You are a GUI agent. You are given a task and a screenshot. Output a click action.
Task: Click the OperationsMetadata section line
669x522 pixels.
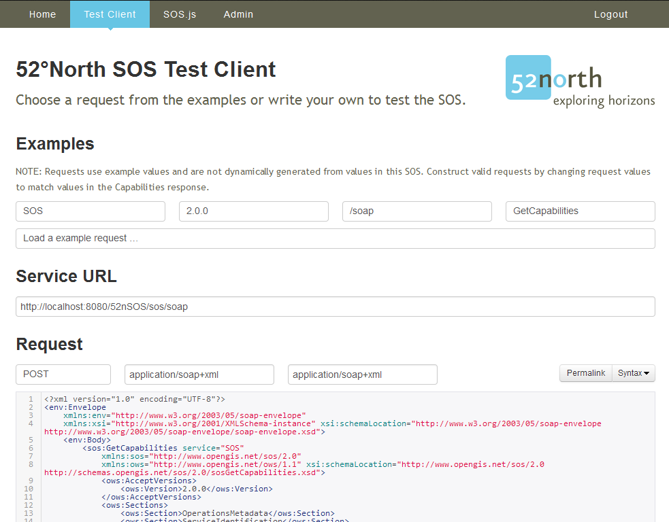pyautogui.click(x=227, y=513)
